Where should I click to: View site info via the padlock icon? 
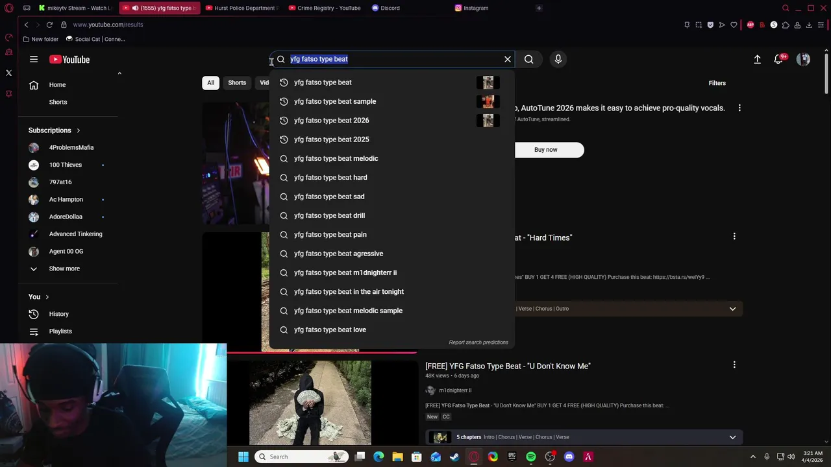(x=64, y=25)
